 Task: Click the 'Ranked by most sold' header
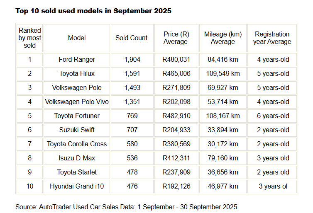coord(30,38)
